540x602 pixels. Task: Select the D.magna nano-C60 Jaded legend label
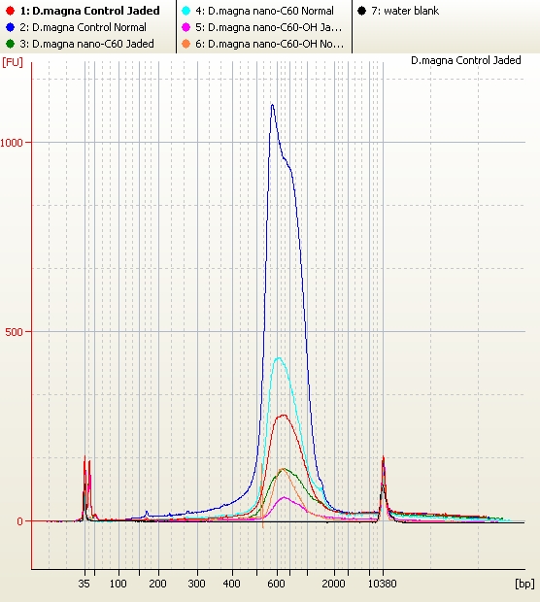point(87,44)
